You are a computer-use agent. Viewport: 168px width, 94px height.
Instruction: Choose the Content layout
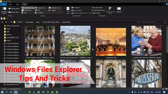tap(39, 13)
